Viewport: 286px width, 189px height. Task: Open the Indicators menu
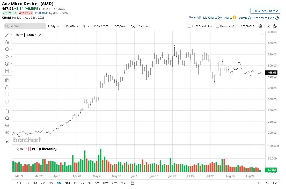tap(101, 26)
